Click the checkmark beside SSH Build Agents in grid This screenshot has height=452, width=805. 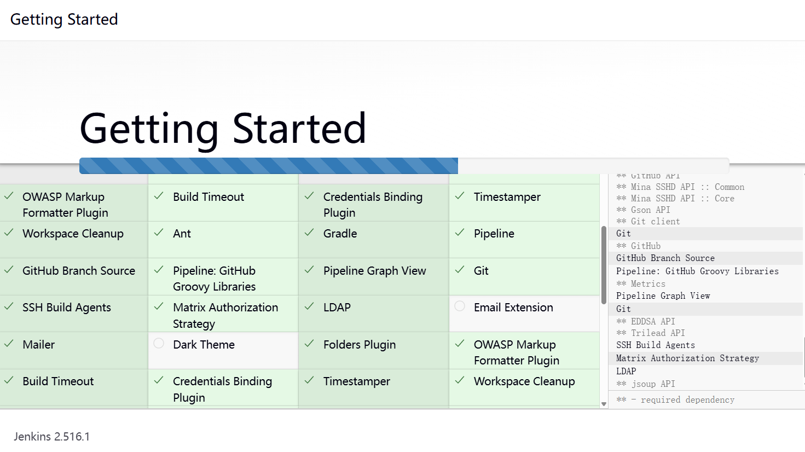[x=9, y=306]
